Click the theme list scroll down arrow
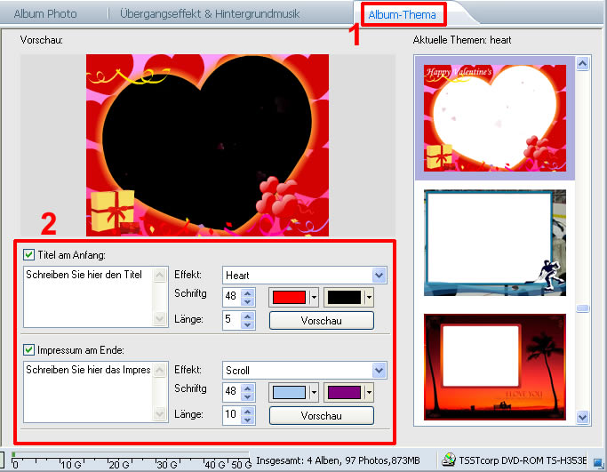This screenshot has width=607, height=472. point(583,418)
